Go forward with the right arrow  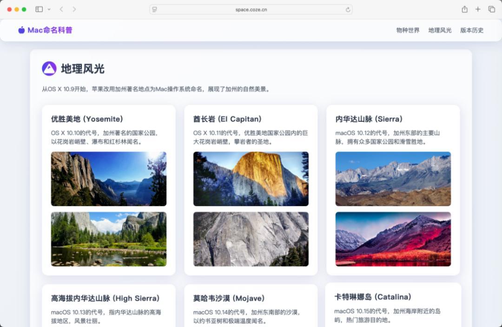click(x=74, y=9)
